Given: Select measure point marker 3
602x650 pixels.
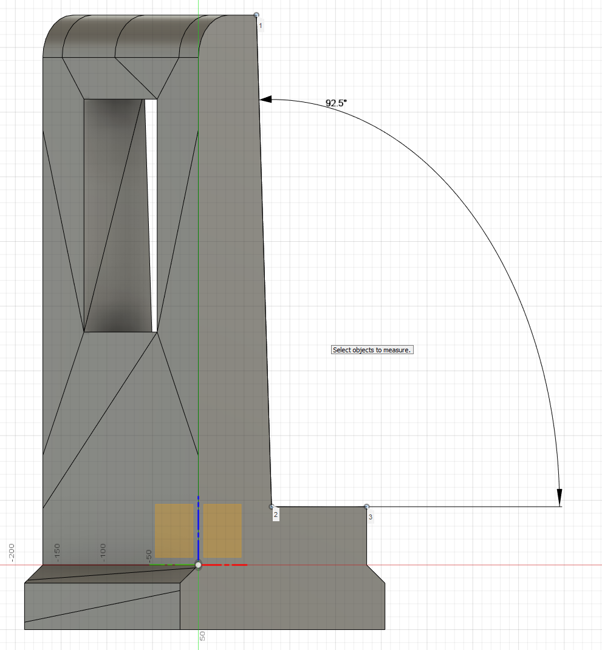Looking at the screenshot, I should (x=366, y=505).
